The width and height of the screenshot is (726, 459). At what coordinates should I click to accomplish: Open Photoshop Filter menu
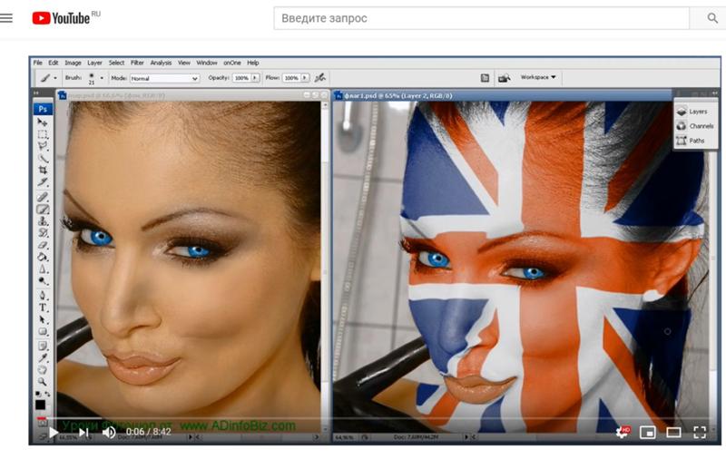[137, 63]
